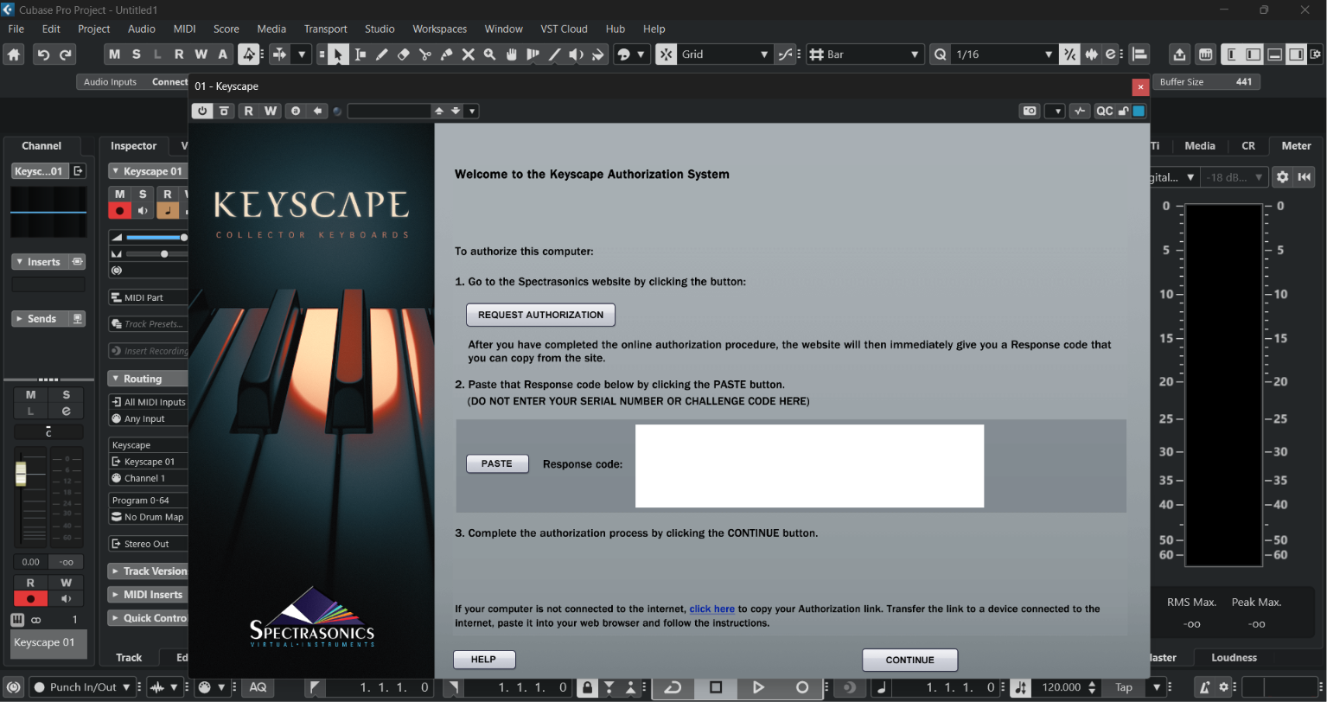Click the inspector volume slider
The image size is (1327, 702).
pyautogui.click(x=156, y=237)
